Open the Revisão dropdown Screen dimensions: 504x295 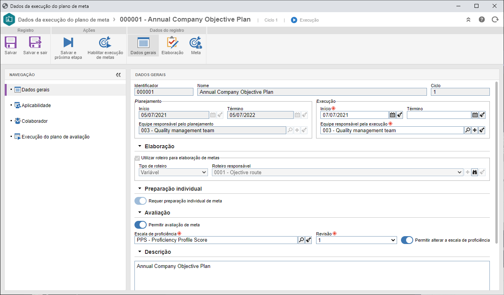coord(356,240)
